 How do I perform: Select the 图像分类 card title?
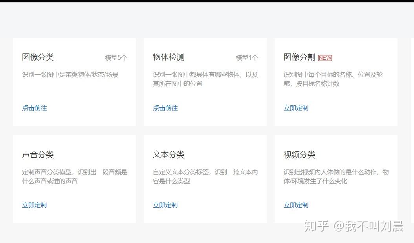click(x=38, y=57)
